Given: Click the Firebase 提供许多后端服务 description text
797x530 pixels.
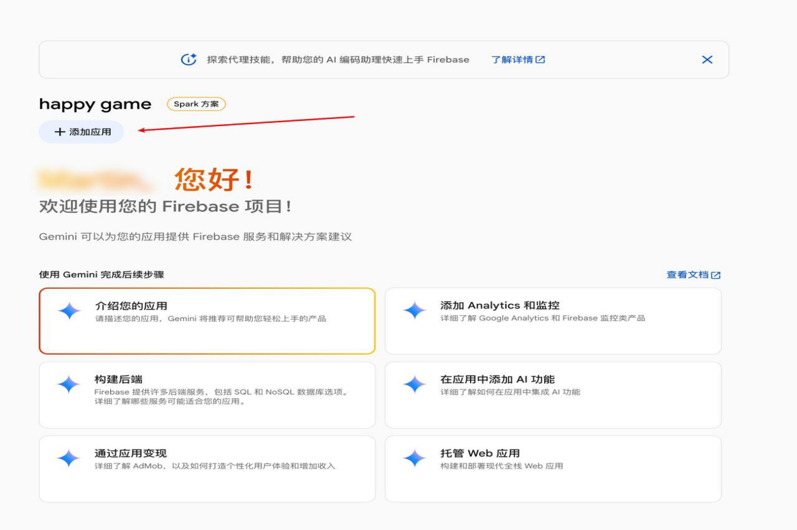Looking at the screenshot, I should point(221,396).
